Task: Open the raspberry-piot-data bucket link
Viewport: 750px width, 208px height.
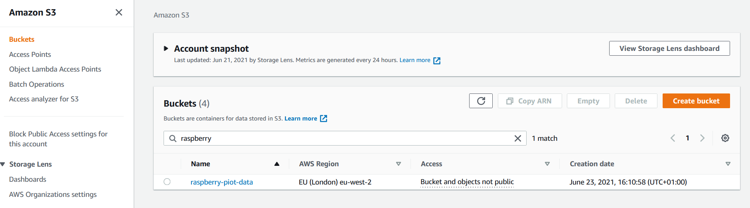Action: pos(222,182)
